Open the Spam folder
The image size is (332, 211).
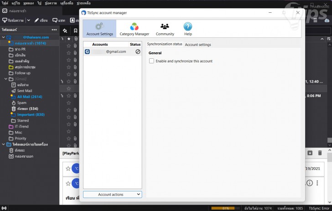(21, 103)
